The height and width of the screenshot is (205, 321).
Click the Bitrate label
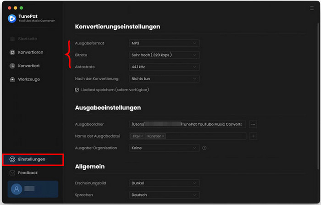click(81, 55)
